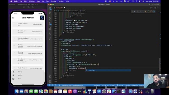Click the lib breadcrumb segment
This screenshot has height=95, width=169.
point(55,11)
